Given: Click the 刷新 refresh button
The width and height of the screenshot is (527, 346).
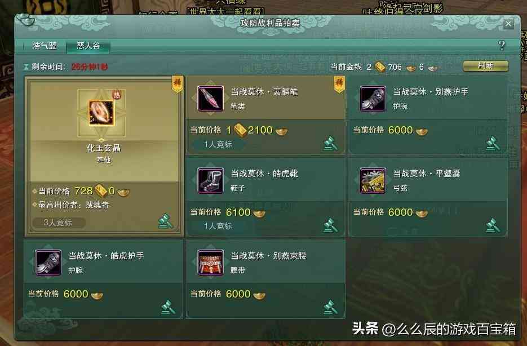Looking at the screenshot, I should 485,66.
